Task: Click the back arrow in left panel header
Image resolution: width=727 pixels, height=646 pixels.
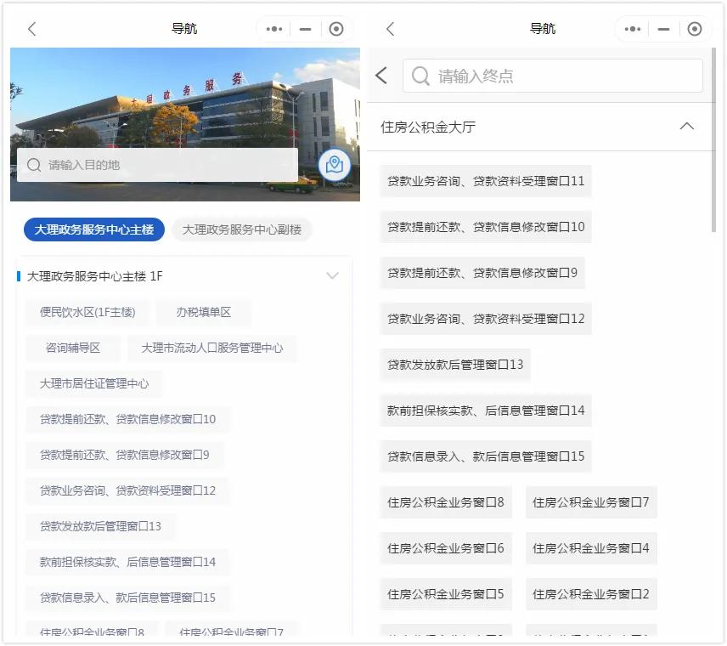Action: [x=32, y=29]
